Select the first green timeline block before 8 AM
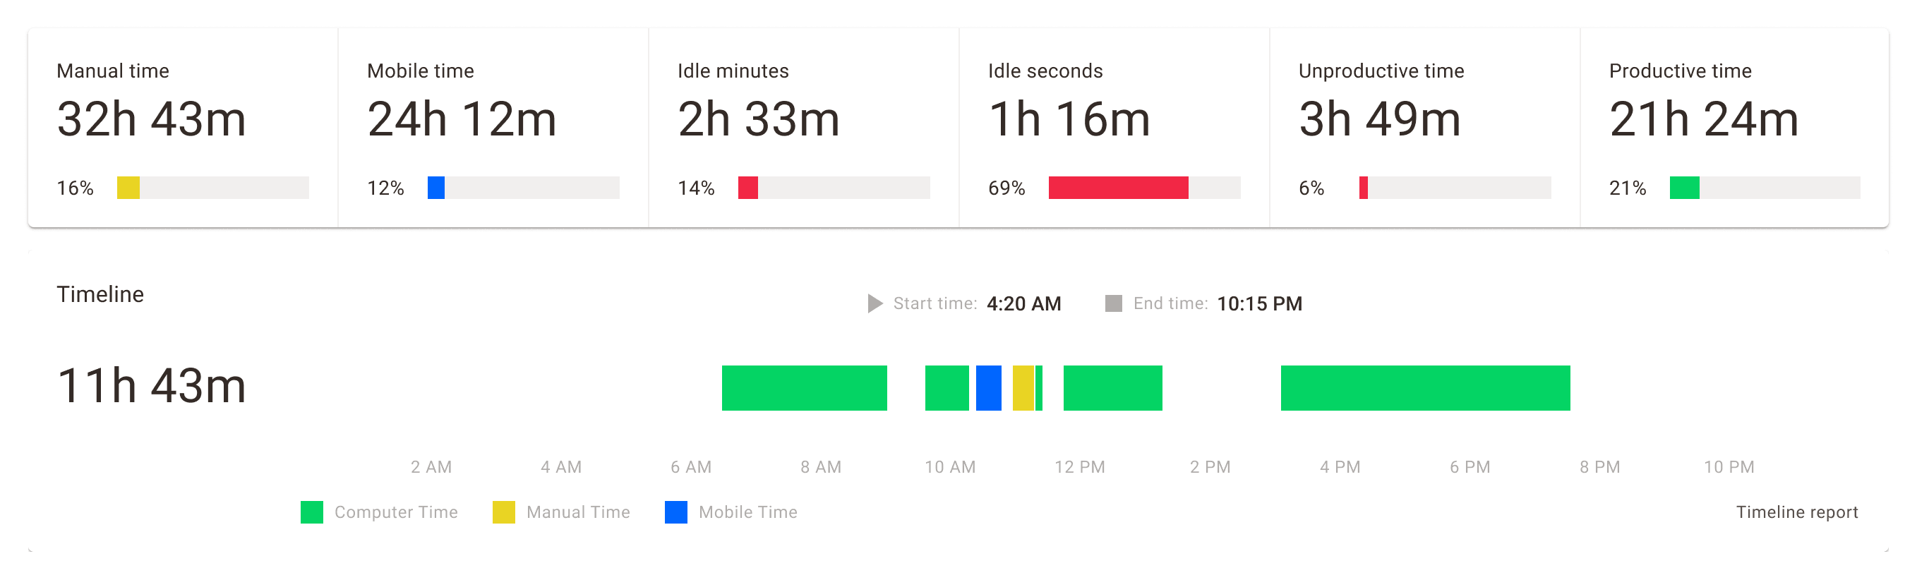 (x=804, y=388)
